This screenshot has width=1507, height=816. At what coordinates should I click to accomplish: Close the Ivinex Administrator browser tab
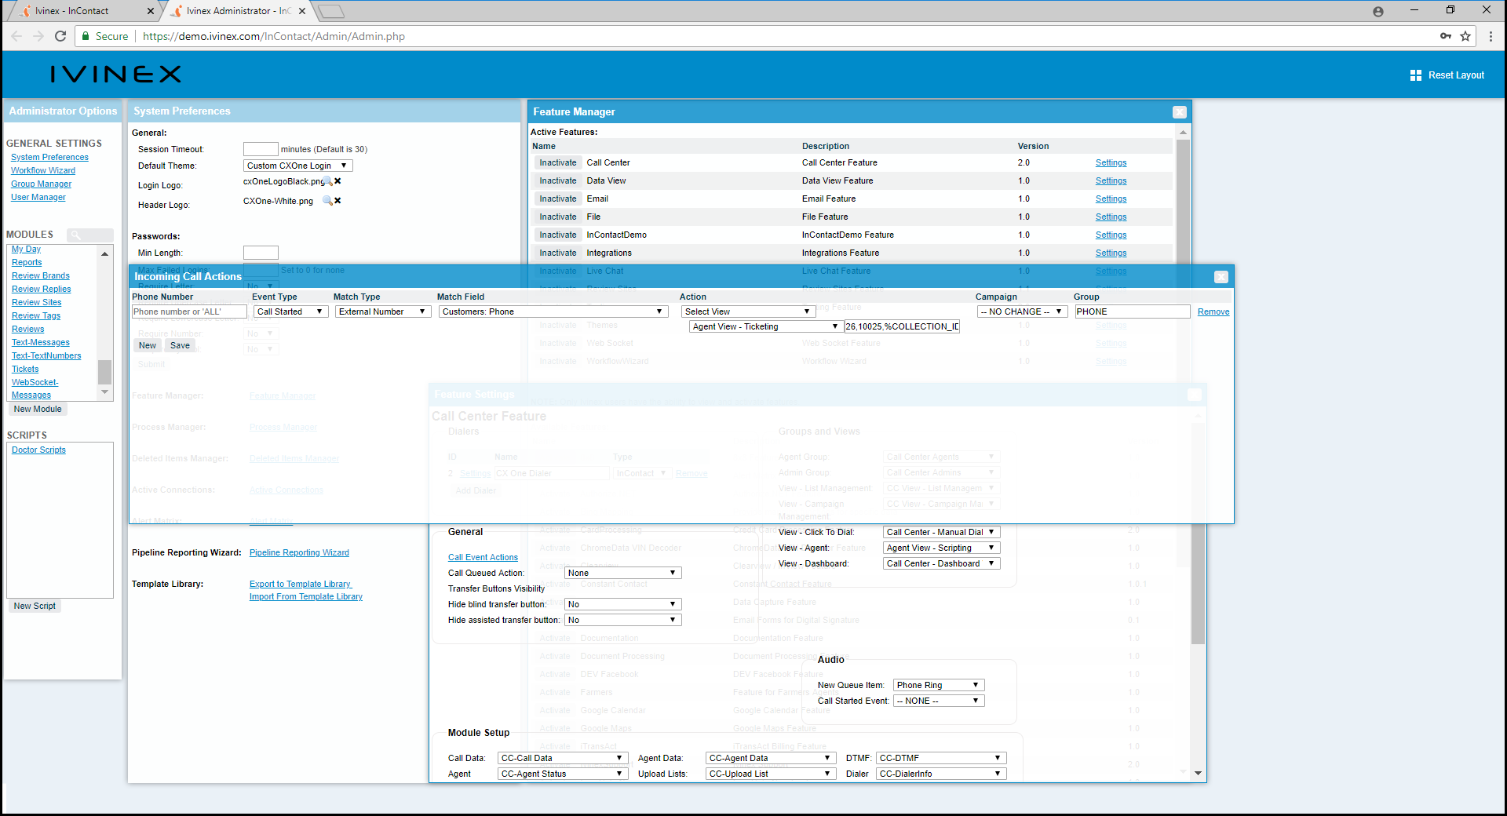coord(302,11)
